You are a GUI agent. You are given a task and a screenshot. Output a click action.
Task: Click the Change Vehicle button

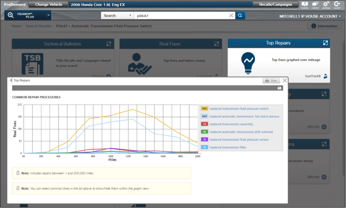pos(48,5)
